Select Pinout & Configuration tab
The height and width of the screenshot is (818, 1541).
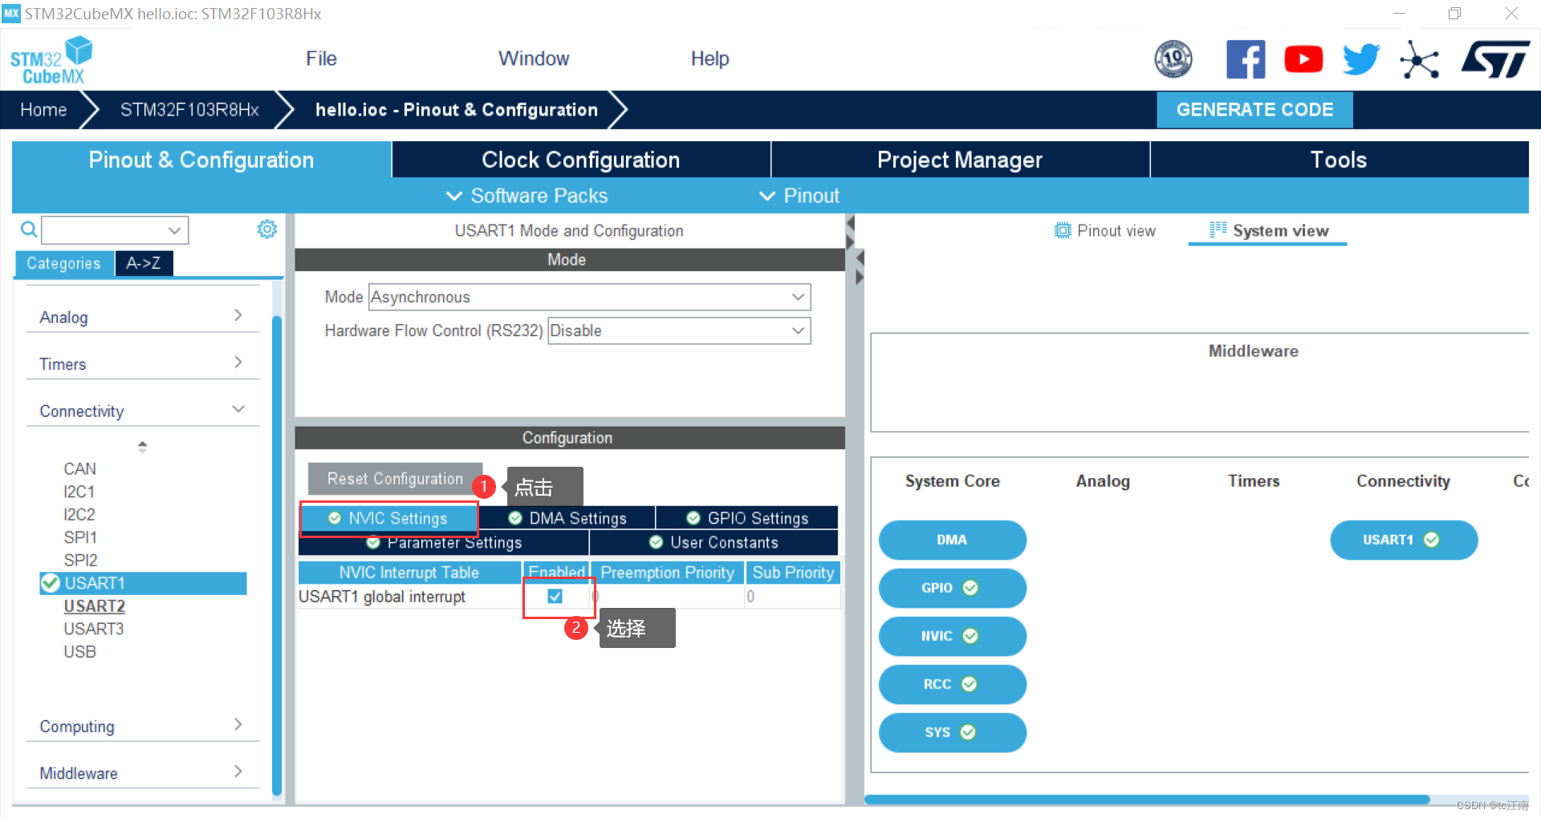(x=201, y=160)
